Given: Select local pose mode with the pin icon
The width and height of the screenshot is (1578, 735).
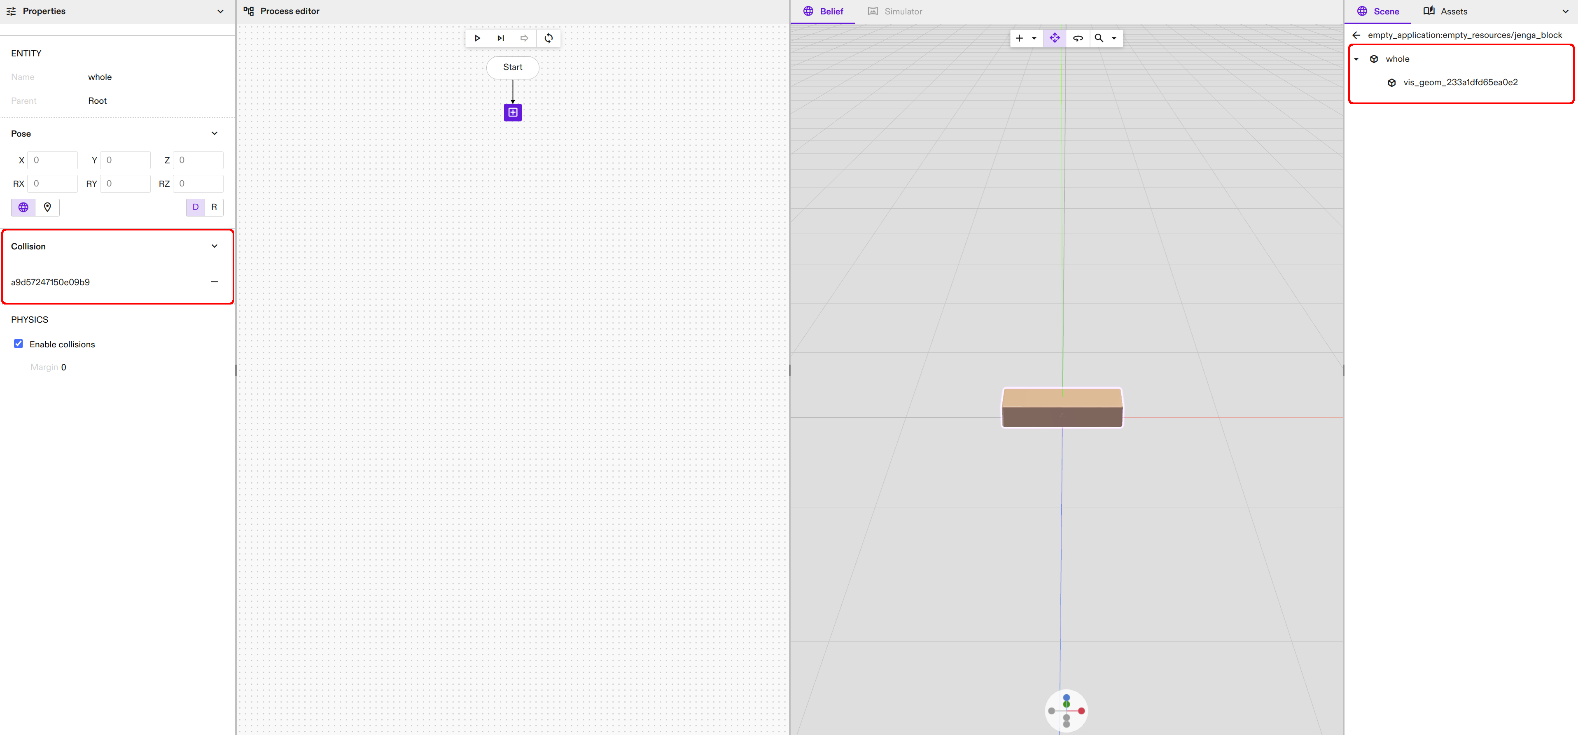Looking at the screenshot, I should tap(48, 207).
